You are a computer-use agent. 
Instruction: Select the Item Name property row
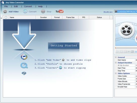(127, 60)
